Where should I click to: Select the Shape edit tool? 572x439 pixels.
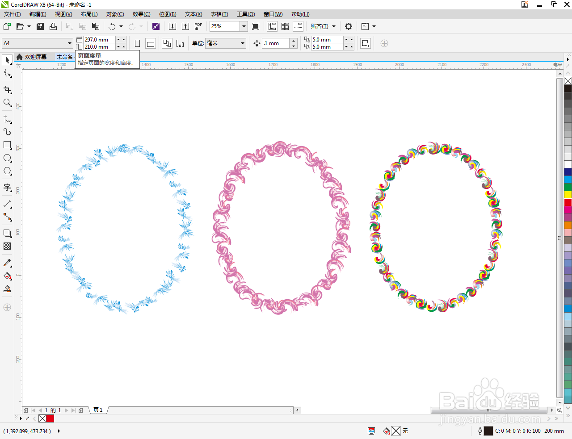(x=7, y=74)
